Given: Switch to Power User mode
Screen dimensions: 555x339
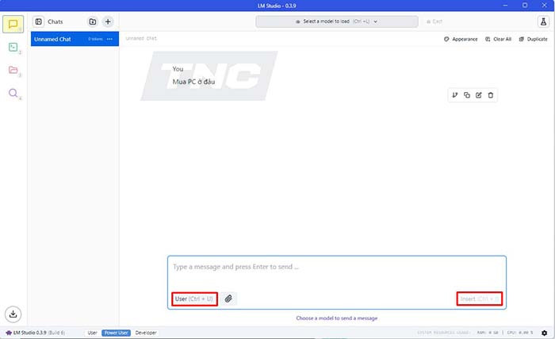Looking at the screenshot, I should coord(116,333).
